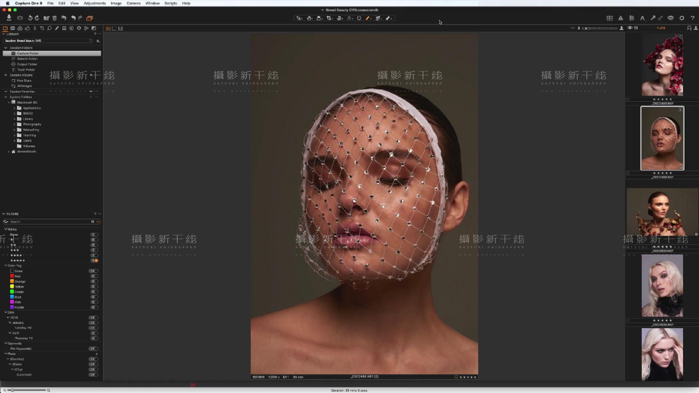Screen dimensions: 699x393
Task: Rotate image left icon
Action: [30, 18]
